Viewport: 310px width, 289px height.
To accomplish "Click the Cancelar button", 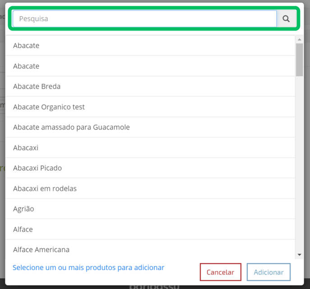I will click(220, 272).
